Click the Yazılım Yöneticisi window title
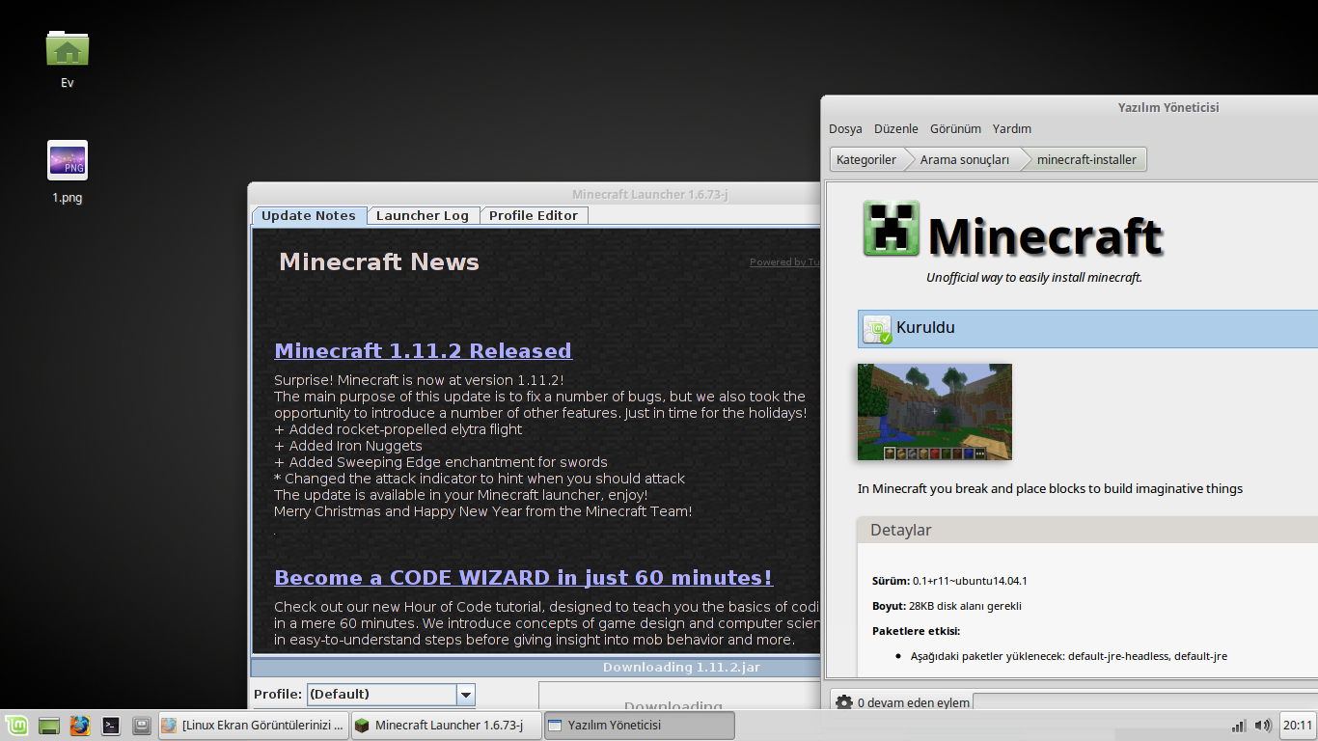1318x741 pixels. tap(1167, 107)
